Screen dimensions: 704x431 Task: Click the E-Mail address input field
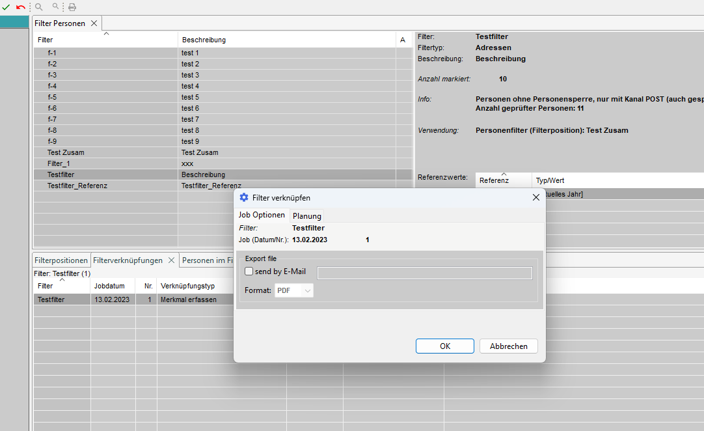(424, 273)
